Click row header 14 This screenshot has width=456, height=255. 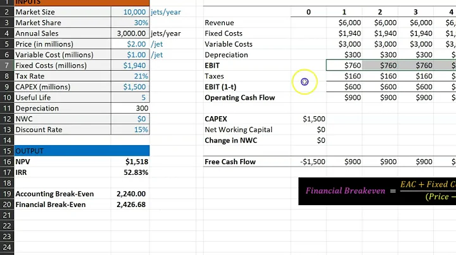[7, 141]
